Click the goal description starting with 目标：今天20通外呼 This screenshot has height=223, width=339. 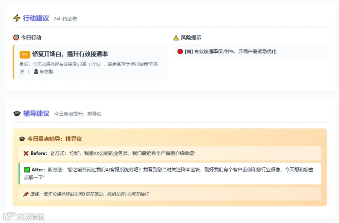pos(89,68)
